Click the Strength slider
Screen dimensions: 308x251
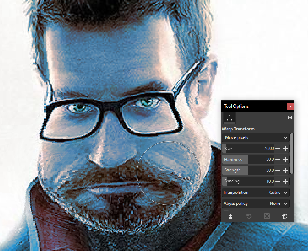click(248, 170)
